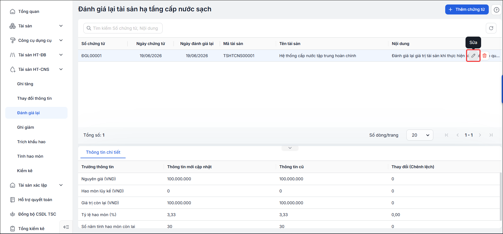Click the Mã tài sản column header
The width and height of the screenshot is (503, 234).
point(233,44)
